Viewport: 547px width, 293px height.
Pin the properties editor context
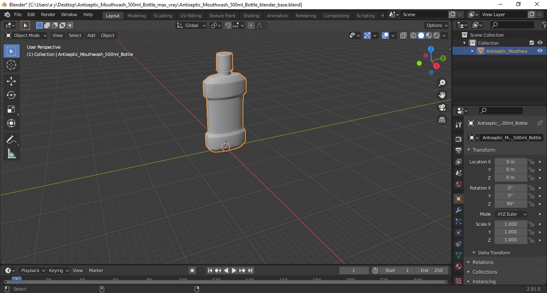click(540, 123)
